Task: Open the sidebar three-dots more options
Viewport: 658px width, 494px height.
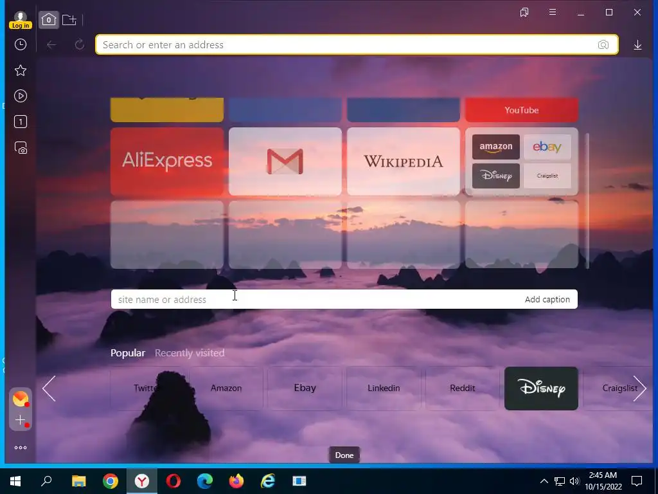Action: click(20, 448)
